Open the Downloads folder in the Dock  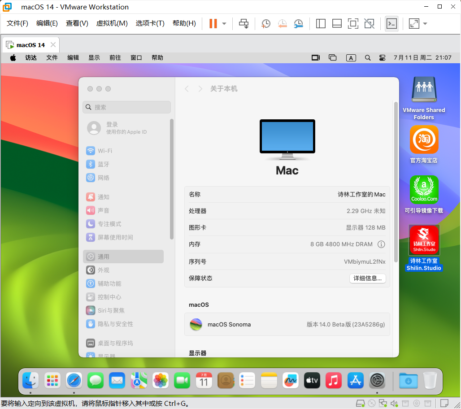pos(409,380)
